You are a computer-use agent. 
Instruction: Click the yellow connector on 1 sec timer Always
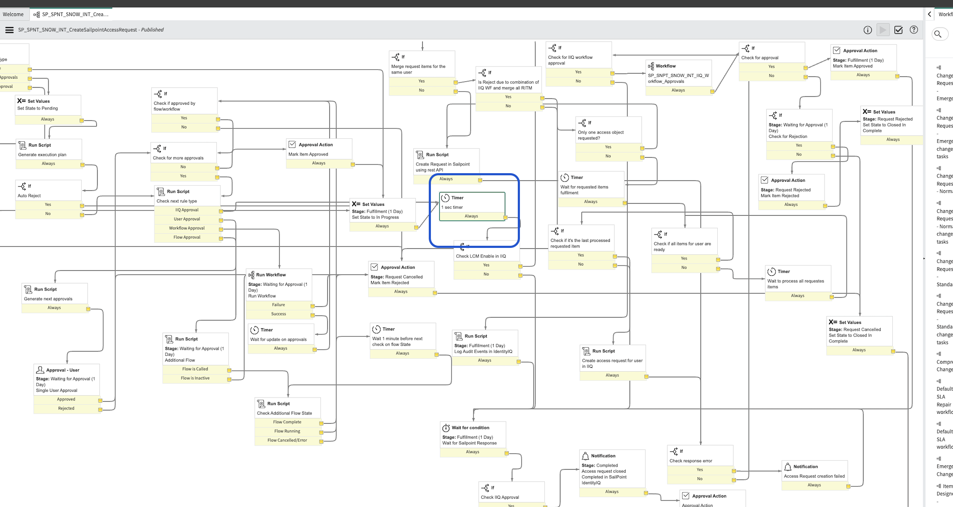tap(505, 217)
